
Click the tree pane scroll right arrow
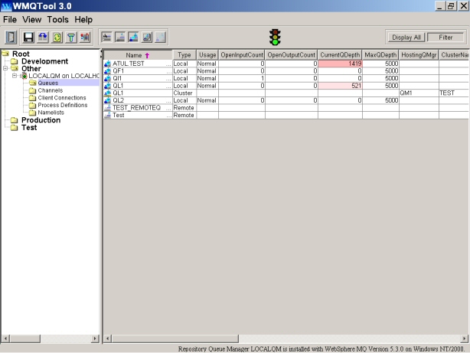point(95,338)
